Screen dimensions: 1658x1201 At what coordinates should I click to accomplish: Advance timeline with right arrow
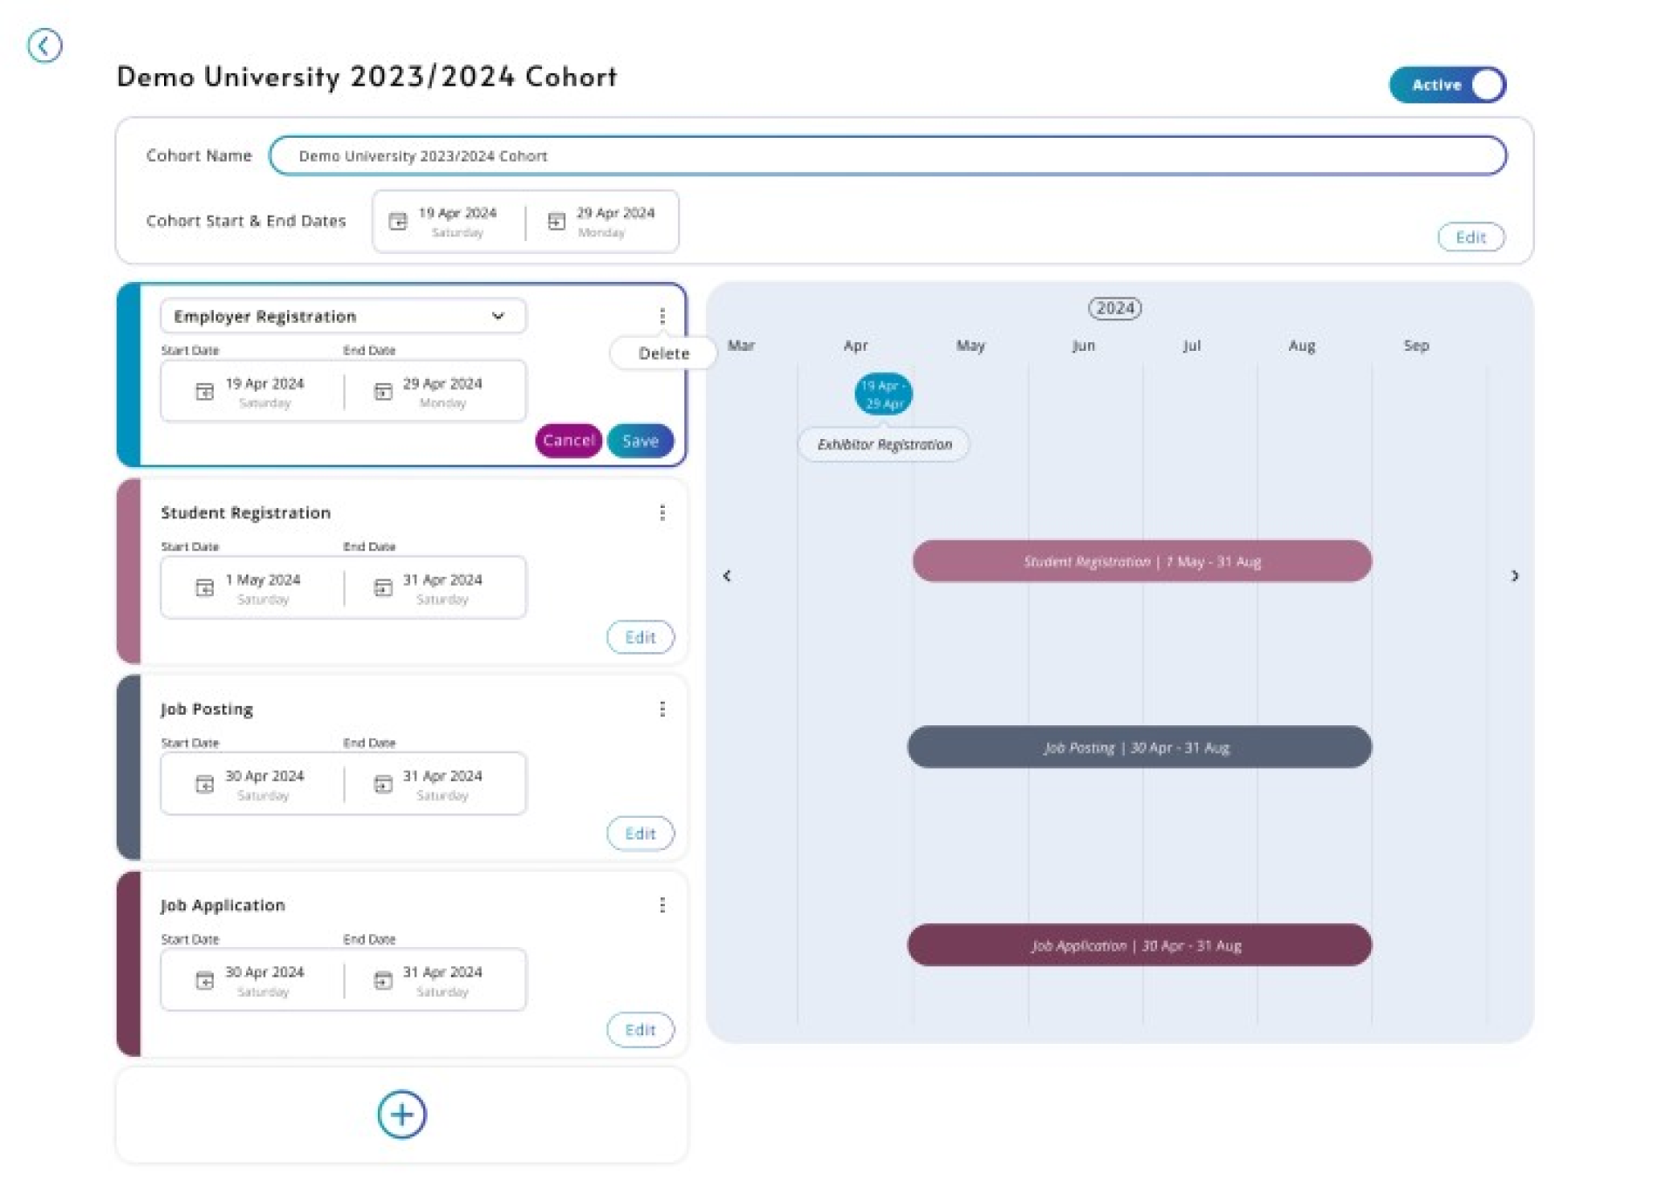pyautogui.click(x=1515, y=576)
